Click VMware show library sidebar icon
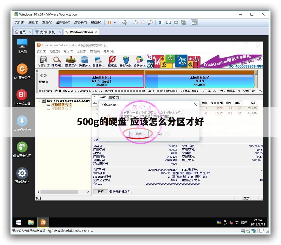 (161, 23)
